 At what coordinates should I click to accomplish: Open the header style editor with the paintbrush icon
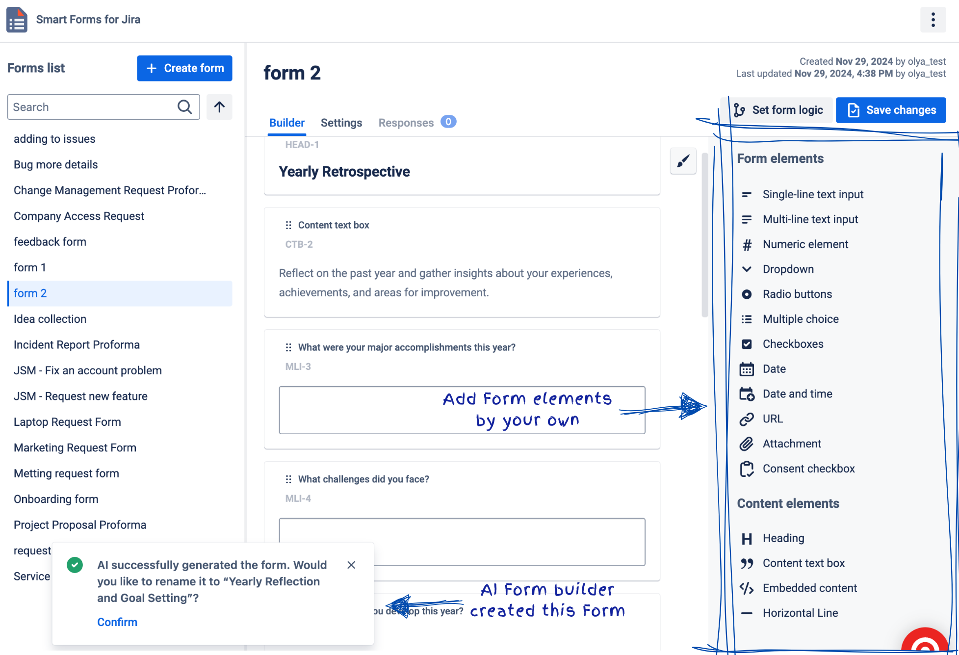click(x=683, y=161)
